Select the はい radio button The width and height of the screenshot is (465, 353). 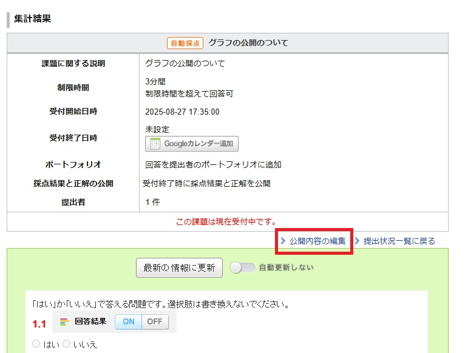point(36,344)
